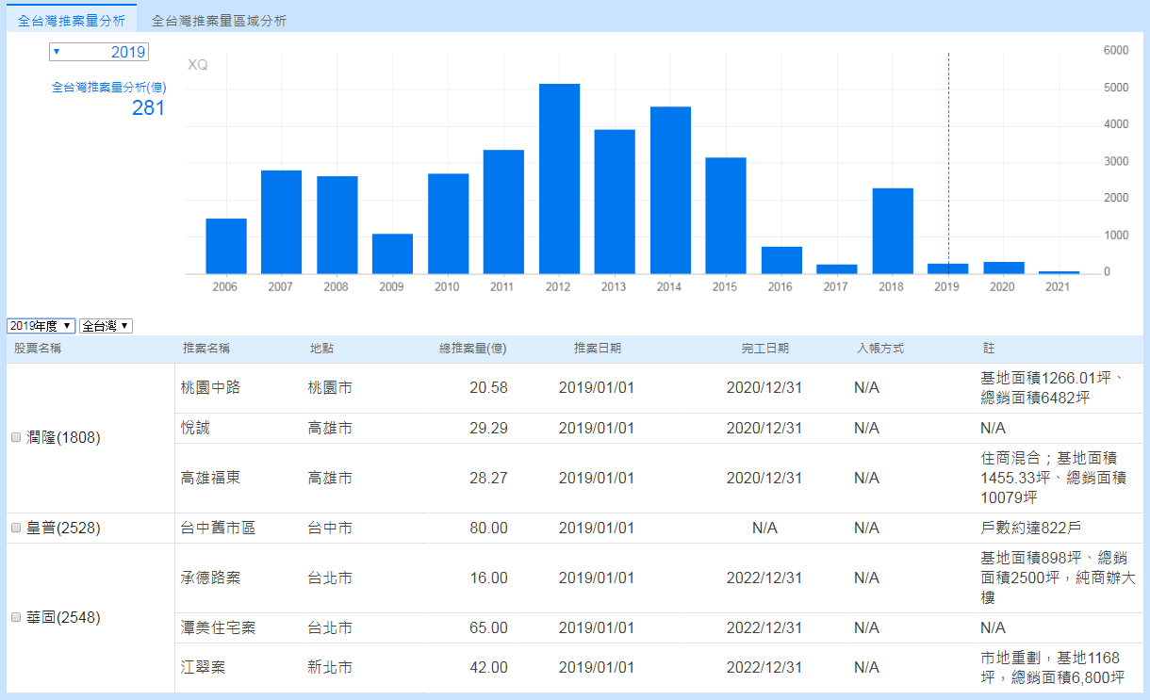Click the 2009 bar in chart
The height and width of the screenshot is (700, 1150).
pyautogui.click(x=392, y=253)
